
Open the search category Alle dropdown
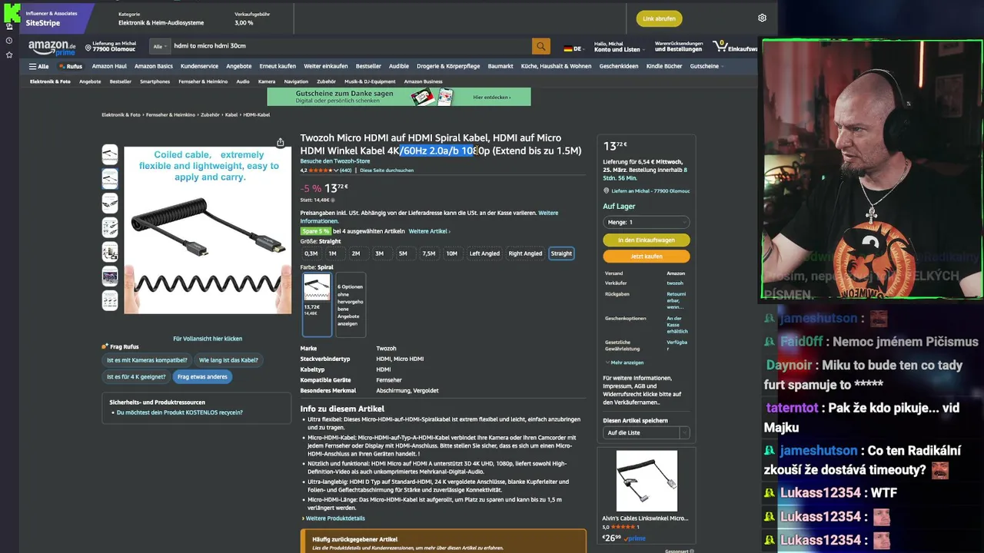pos(158,46)
